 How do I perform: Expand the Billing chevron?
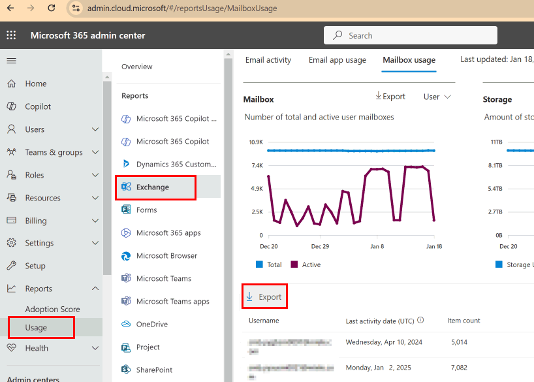tap(95, 221)
